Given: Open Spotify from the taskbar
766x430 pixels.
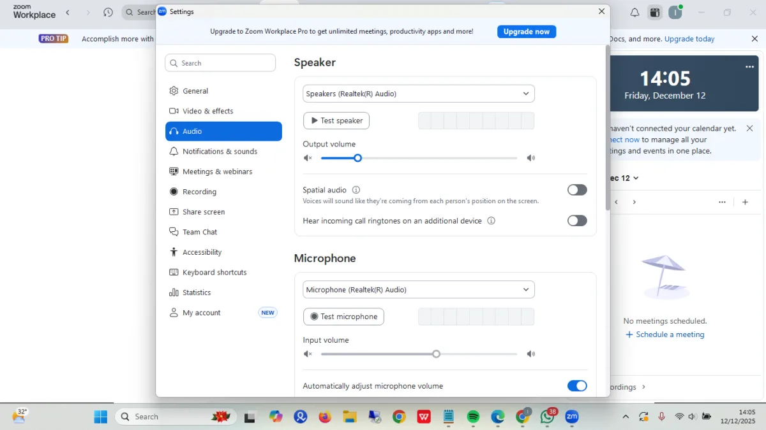Looking at the screenshot, I should [473, 417].
